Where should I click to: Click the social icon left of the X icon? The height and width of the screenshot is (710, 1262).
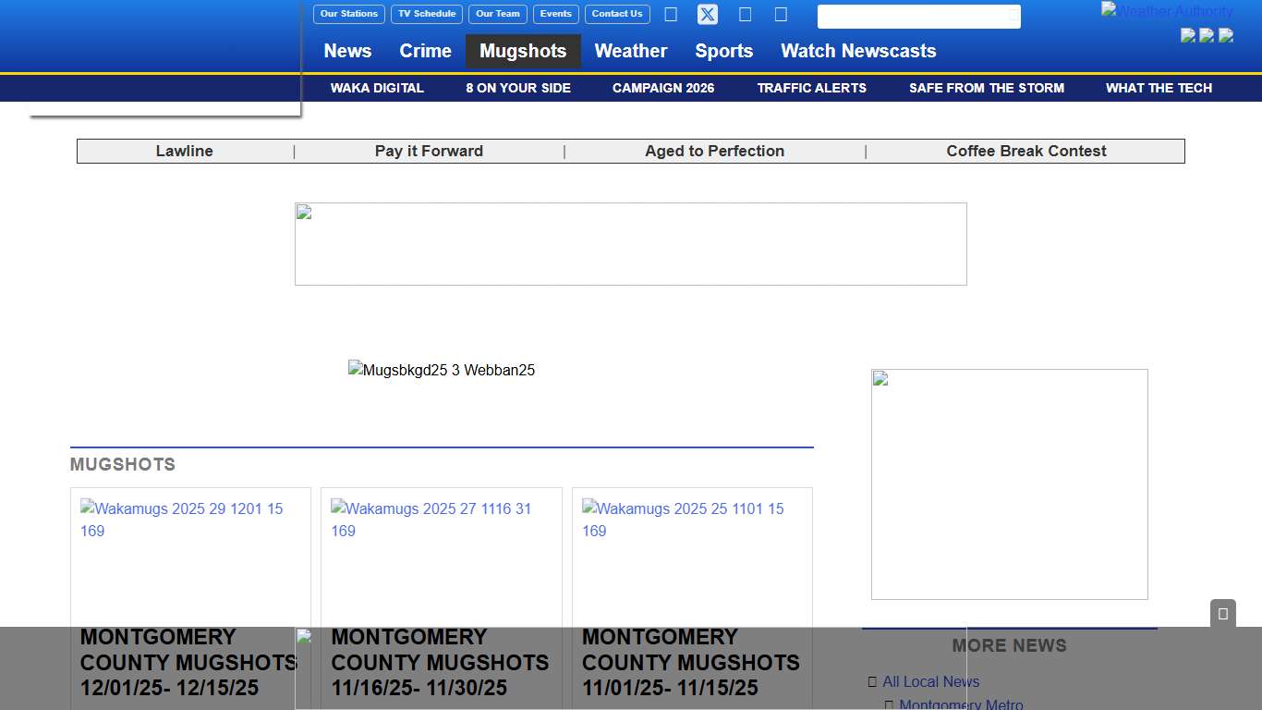(x=671, y=14)
